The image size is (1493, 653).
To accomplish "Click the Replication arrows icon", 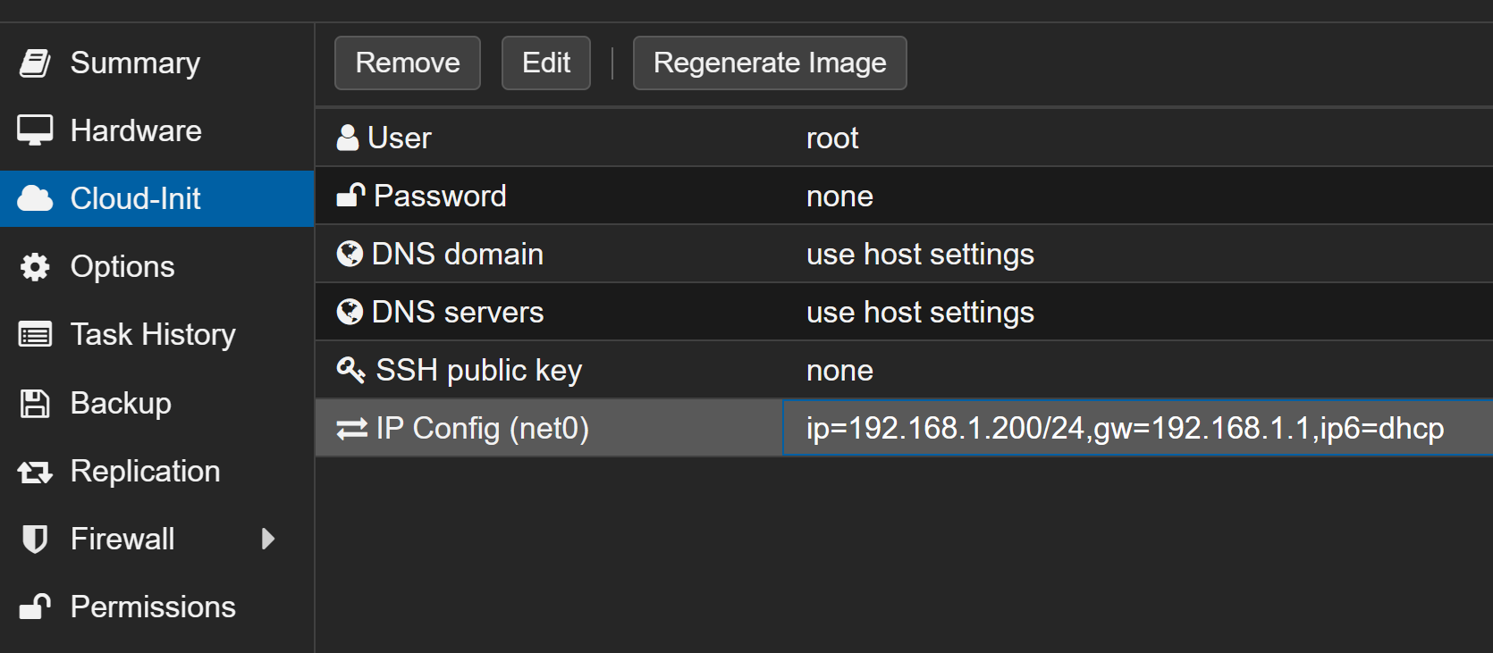I will [x=35, y=472].
